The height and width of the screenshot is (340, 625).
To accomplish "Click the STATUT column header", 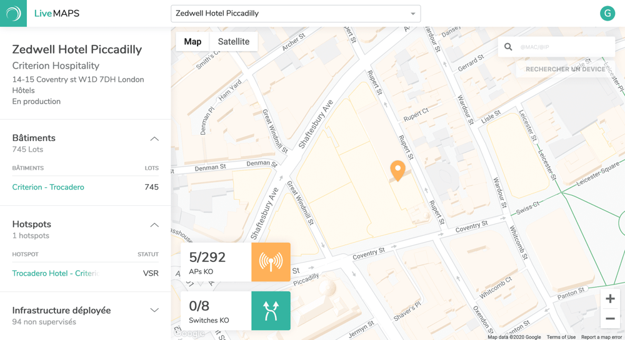I will [x=148, y=254].
